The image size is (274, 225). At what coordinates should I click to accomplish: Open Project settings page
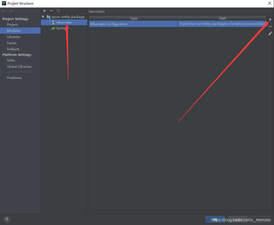click(x=12, y=25)
